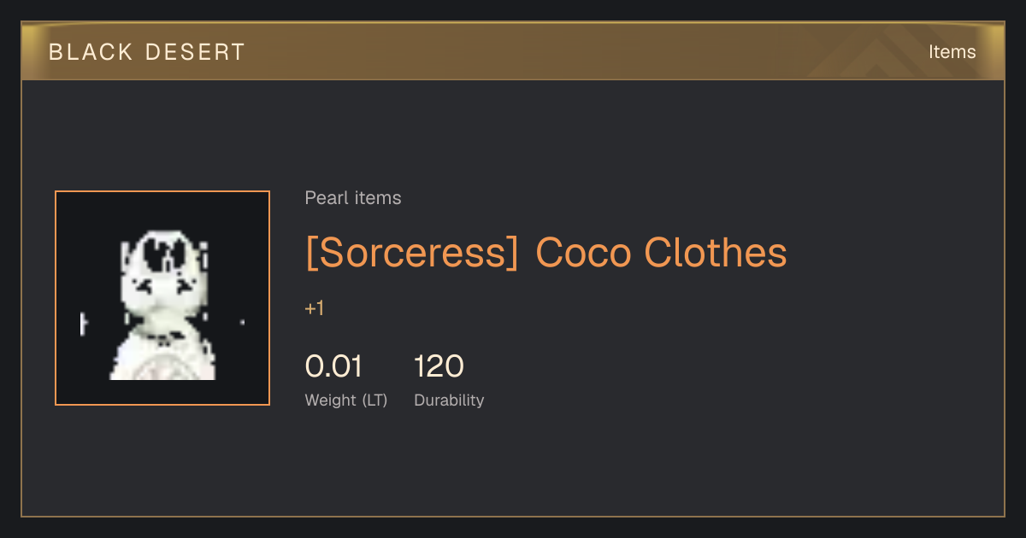Click the word Clothes in item name
This screenshot has height=538, width=1026.
pos(715,253)
